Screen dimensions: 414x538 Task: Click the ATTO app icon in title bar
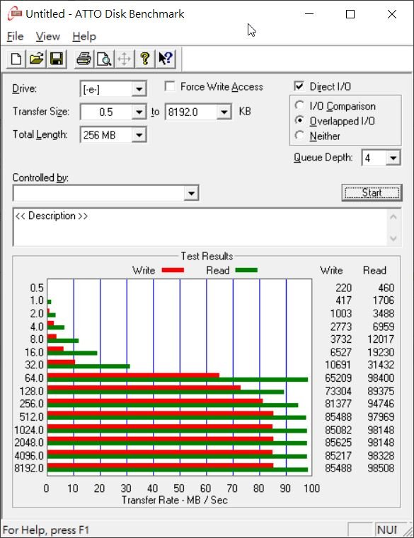[x=14, y=13]
